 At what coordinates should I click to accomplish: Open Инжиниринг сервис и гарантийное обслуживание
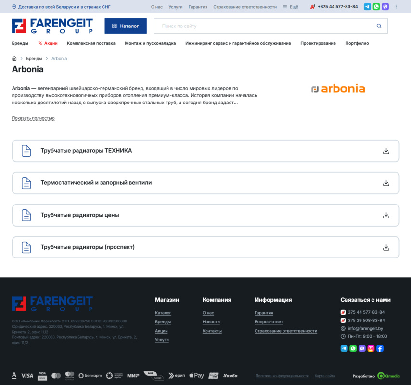click(x=238, y=43)
